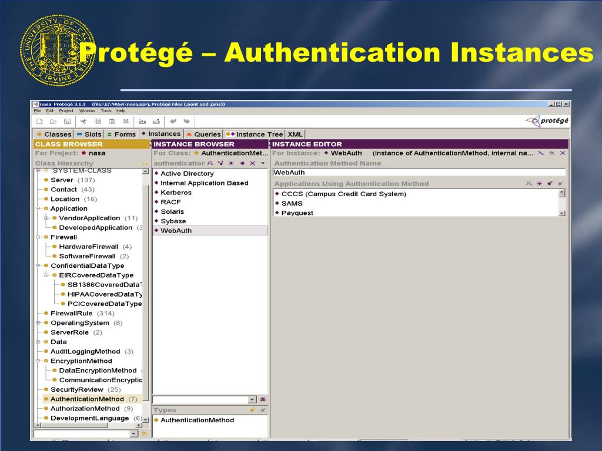The image size is (602, 451).
Task: Expand the VendorApplication tree node
Action: click(x=46, y=218)
